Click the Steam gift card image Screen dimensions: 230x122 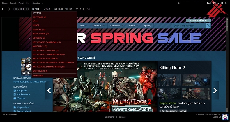coord(26,66)
